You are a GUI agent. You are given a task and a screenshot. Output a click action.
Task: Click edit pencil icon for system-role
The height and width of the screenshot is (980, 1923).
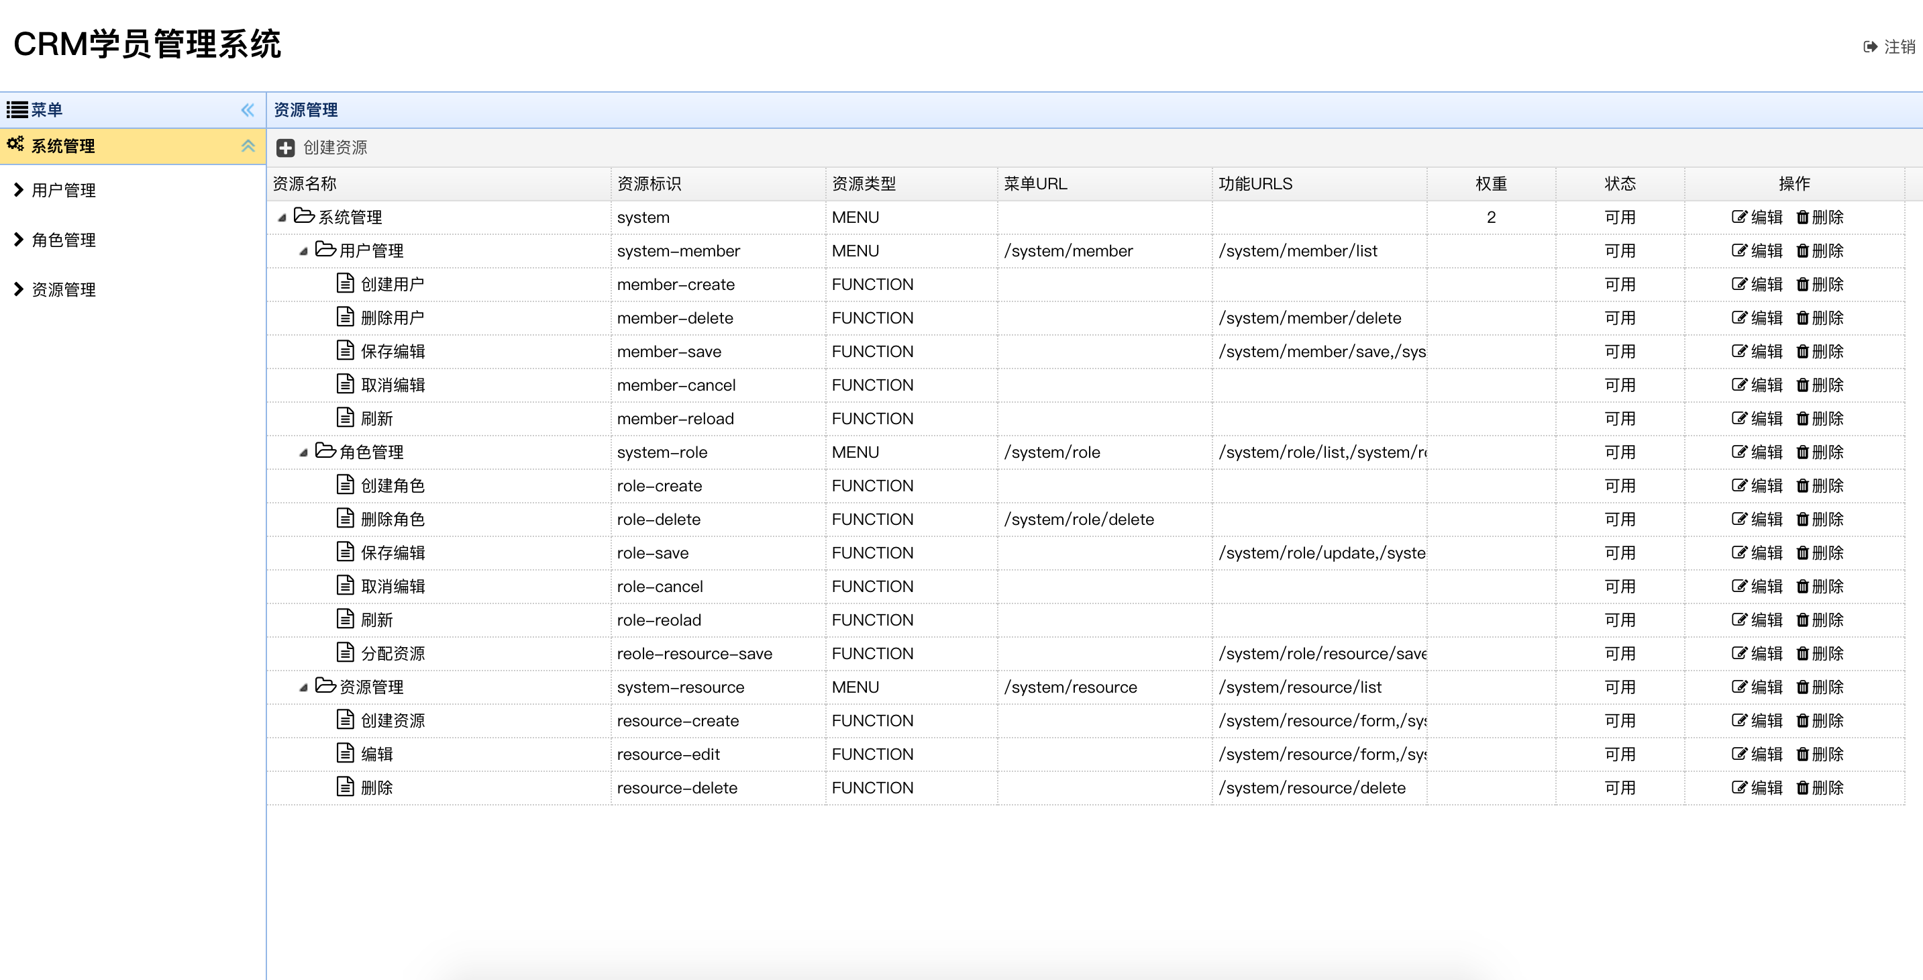click(1739, 452)
